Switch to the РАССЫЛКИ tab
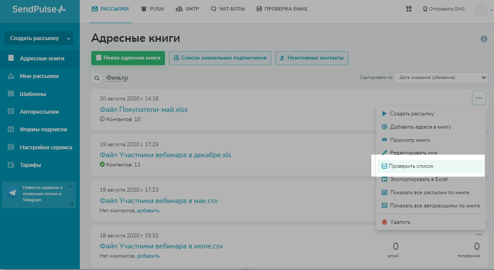 110,9
